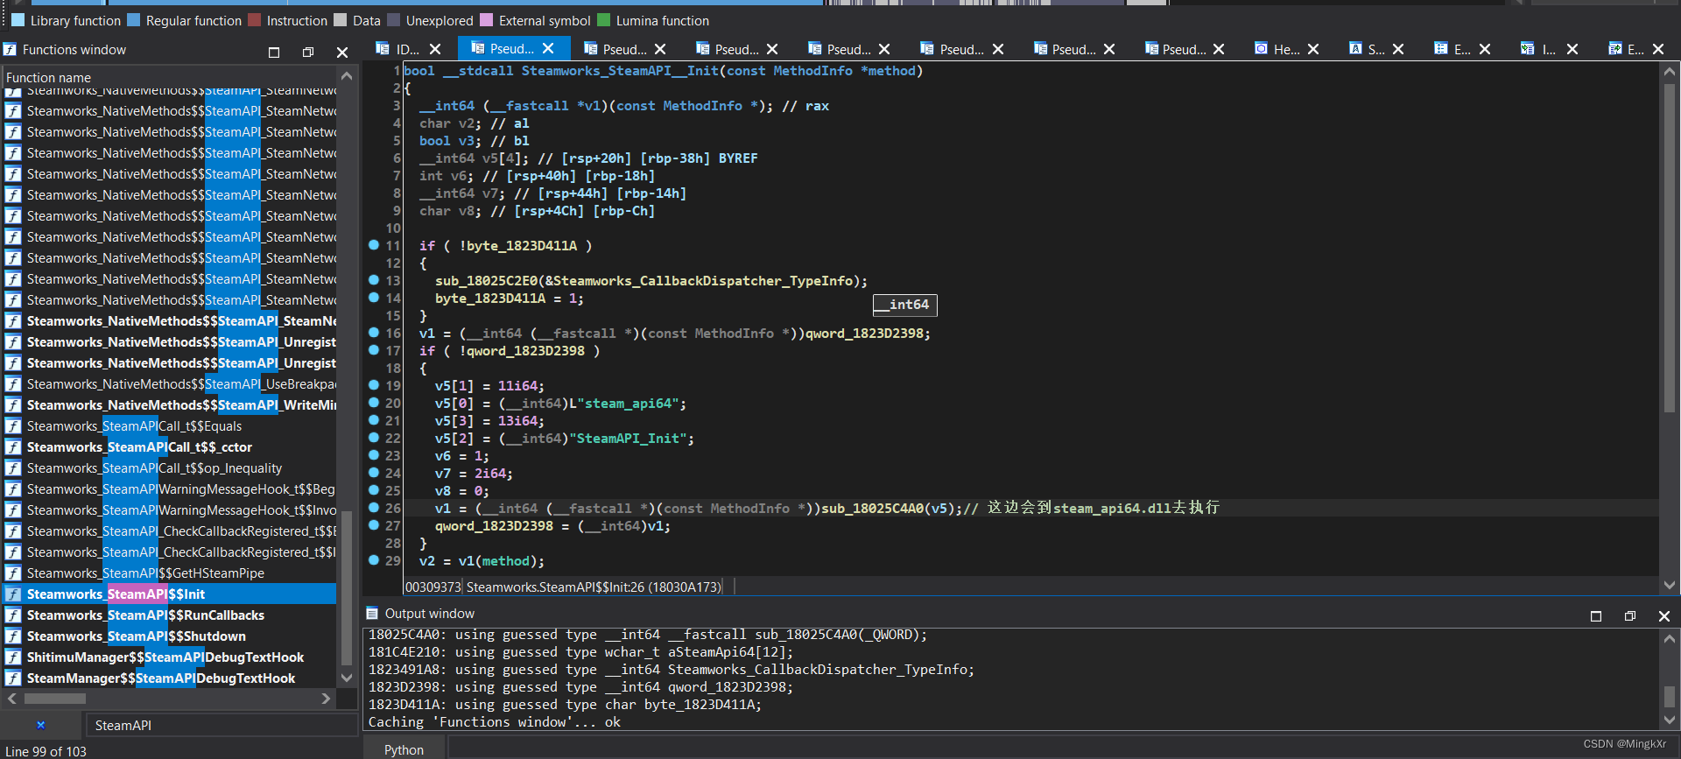The image size is (1681, 759).
Task: Select the Library function color swatch
Action: [x=18, y=20]
